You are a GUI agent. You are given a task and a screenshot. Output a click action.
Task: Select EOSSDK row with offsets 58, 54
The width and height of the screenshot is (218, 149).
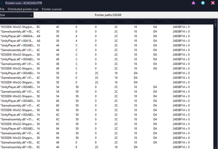pyautogui.click(x=107, y=96)
